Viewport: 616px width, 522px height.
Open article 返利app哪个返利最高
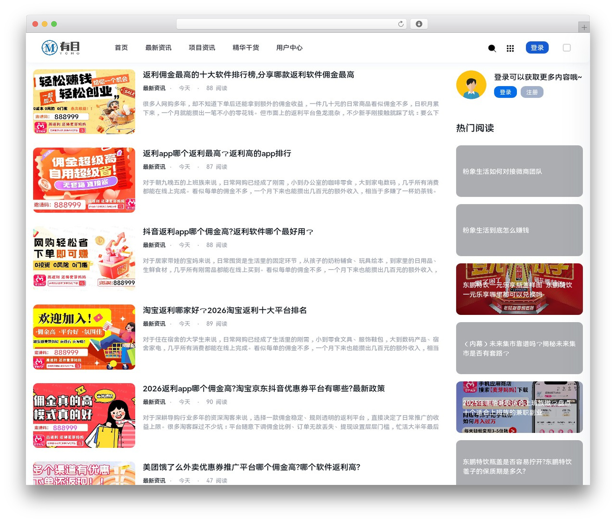[217, 154]
